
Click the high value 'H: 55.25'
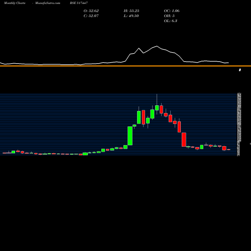(132, 11)
